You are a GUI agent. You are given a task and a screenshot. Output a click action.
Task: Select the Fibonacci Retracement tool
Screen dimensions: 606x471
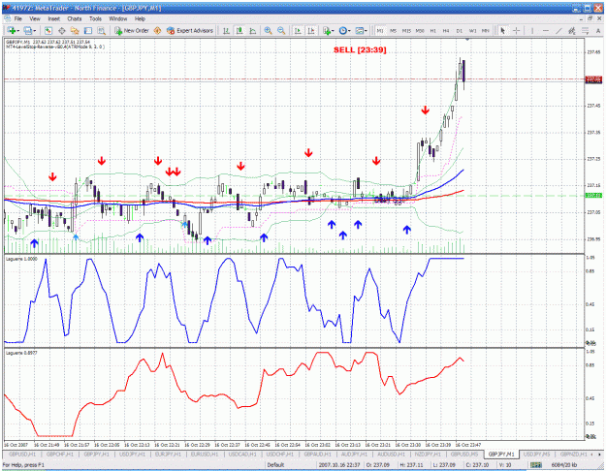pyautogui.click(x=586, y=30)
